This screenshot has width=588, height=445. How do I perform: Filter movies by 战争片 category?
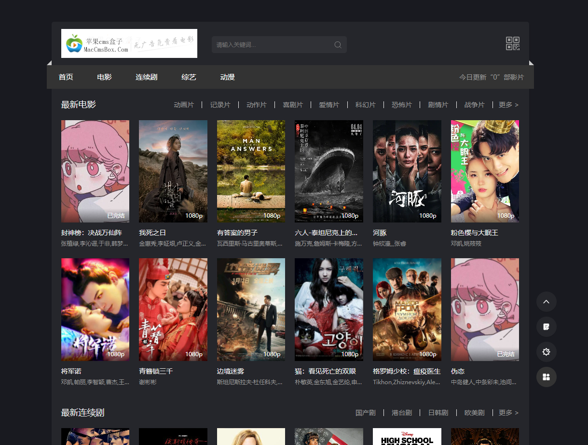pyautogui.click(x=474, y=105)
